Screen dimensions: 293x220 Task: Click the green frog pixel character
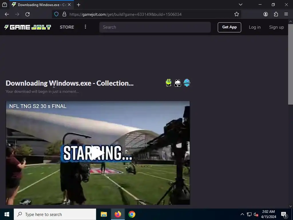tap(169, 83)
